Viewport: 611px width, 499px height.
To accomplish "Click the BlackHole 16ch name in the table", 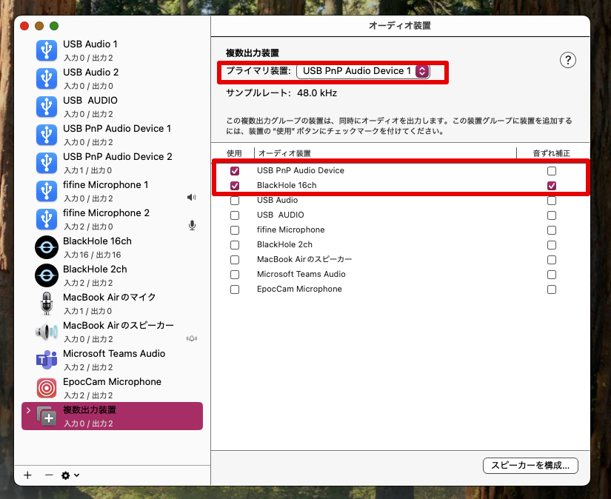I will pyautogui.click(x=287, y=185).
